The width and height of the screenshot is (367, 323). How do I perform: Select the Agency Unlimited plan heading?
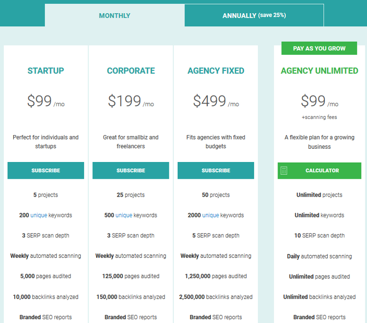click(319, 70)
